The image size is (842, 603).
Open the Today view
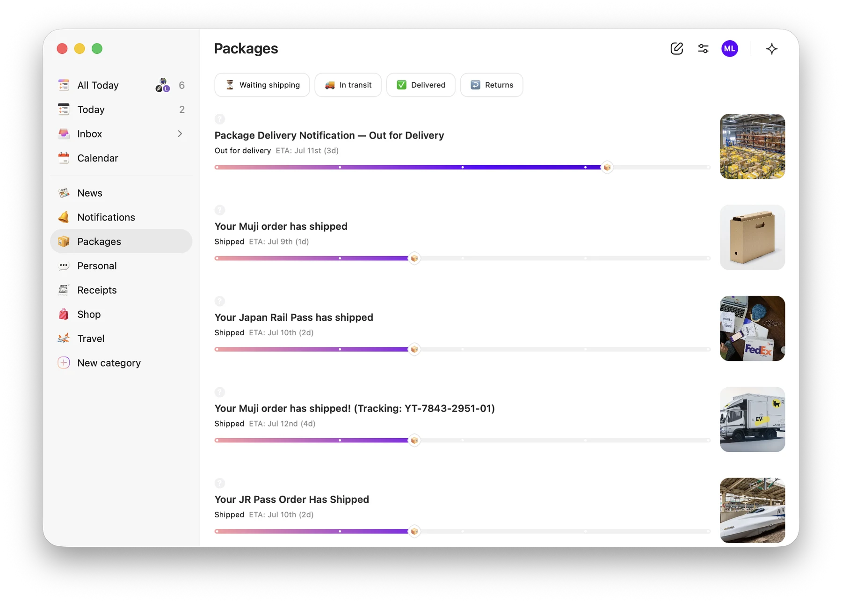tap(121, 110)
